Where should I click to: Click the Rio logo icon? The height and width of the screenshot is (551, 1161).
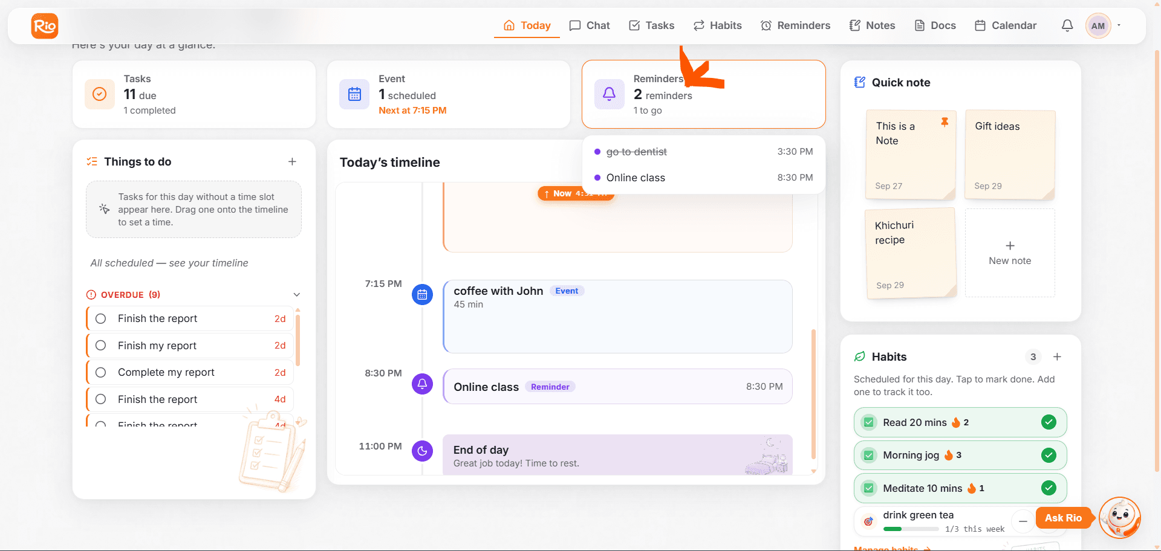[45, 26]
